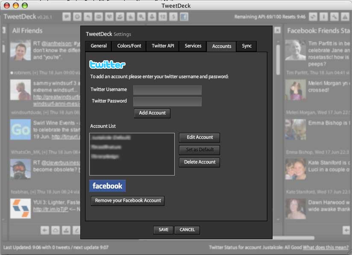Viewport: 352px width, 255px height.
Task: Focus the Twitter Password field
Action: [167, 102]
